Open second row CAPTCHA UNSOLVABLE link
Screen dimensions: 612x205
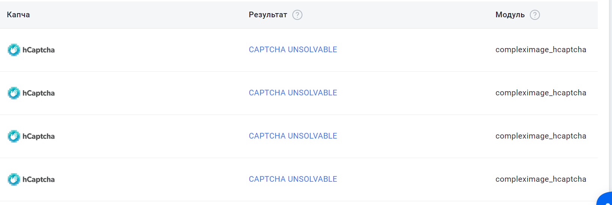click(x=293, y=93)
